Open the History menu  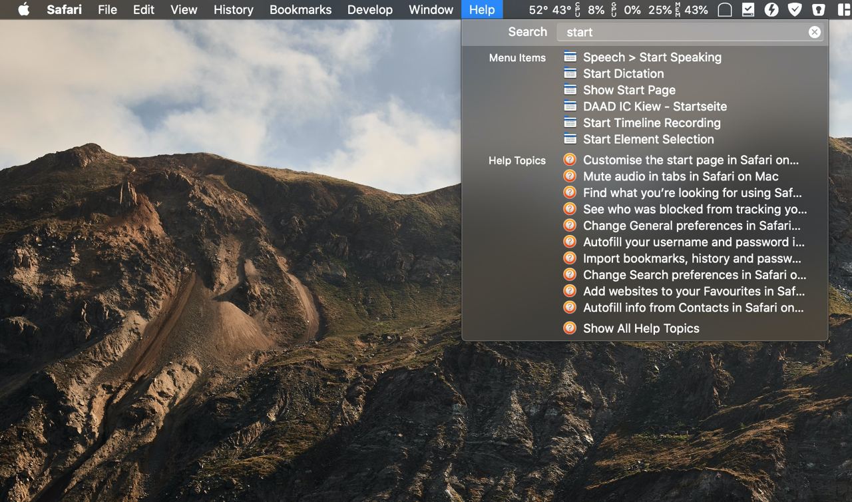click(x=233, y=9)
